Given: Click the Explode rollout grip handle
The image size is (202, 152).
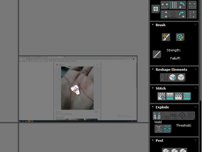Looking at the screenshot, I should click(x=195, y=107).
